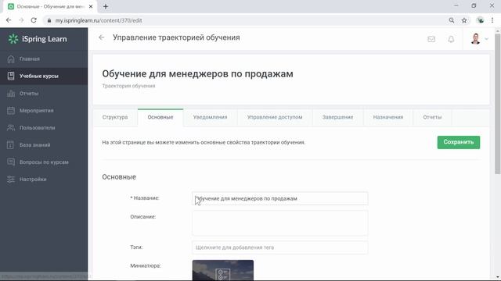Image resolution: width=501 pixels, height=281 pixels.
Task: Click the browser forward arrow
Action: 21,20
